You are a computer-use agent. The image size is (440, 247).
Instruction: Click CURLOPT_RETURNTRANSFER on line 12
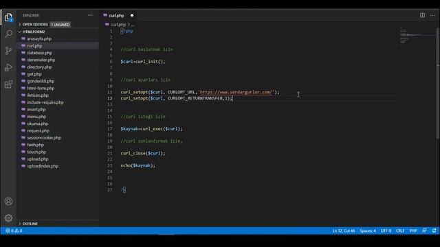[x=195, y=98]
